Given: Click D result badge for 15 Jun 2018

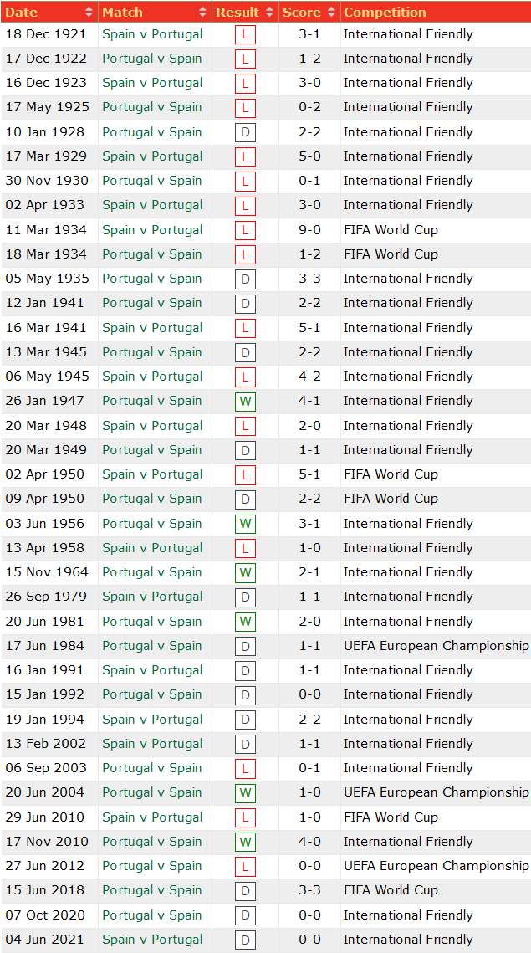Looking at the screenshot, I should pos(245,890).
